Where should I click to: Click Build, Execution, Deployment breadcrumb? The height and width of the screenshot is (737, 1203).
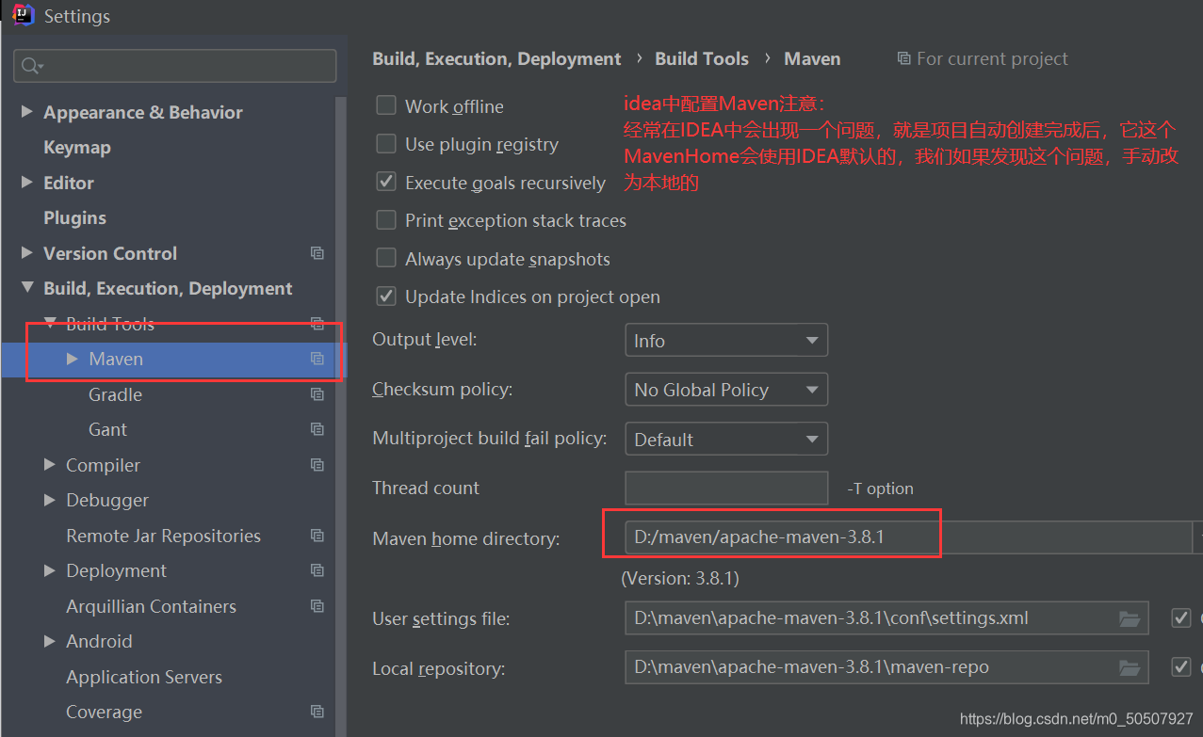496,58
